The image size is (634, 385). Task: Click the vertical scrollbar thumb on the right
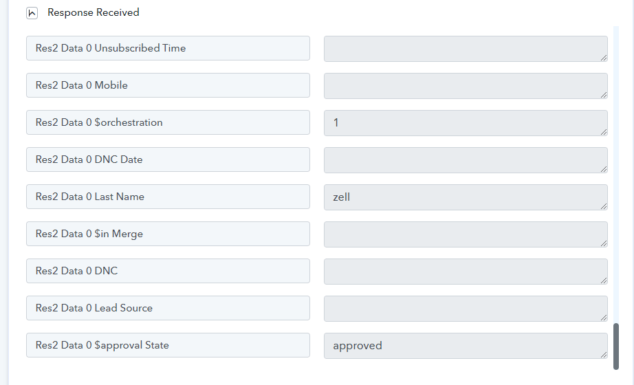pos(616,346)
